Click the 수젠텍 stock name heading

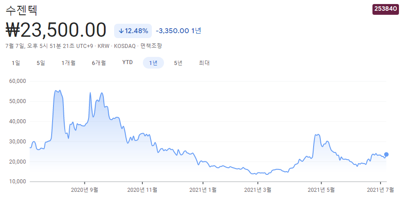click(22, 10)
